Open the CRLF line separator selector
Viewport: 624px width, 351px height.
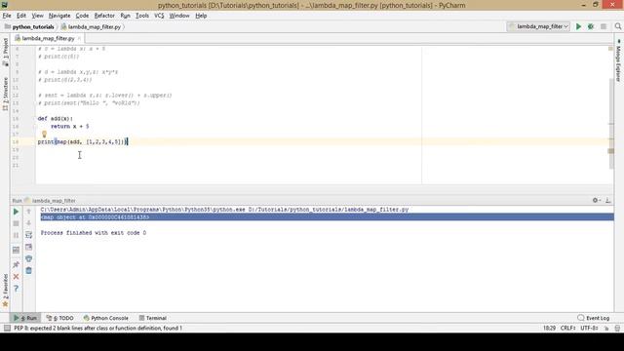point(567,329)
